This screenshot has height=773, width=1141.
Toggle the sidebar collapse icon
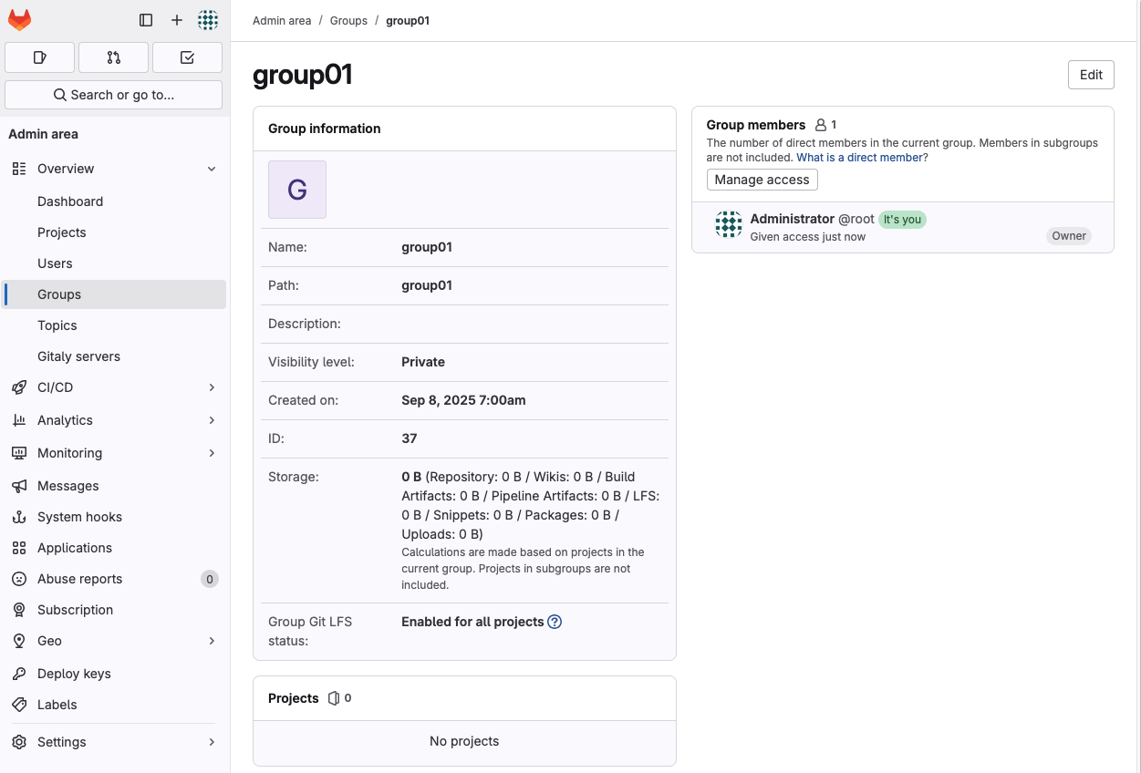click(x=146, y=20)
